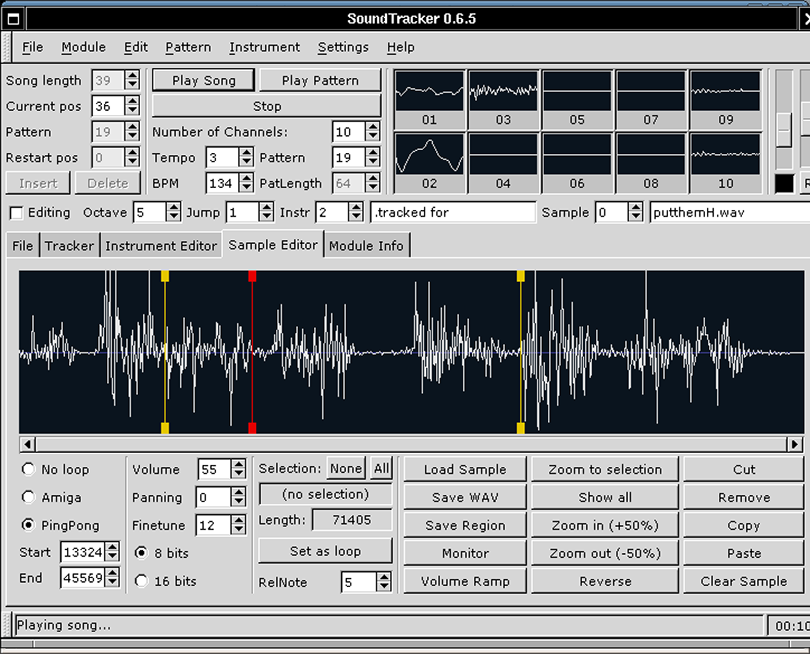Step the Volume spinner arrows

coord(238,469)
